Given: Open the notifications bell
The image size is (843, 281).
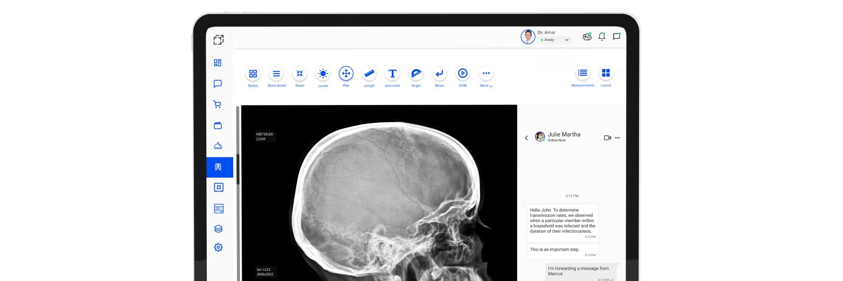Looking at the screenshot, I should (602, 37).
